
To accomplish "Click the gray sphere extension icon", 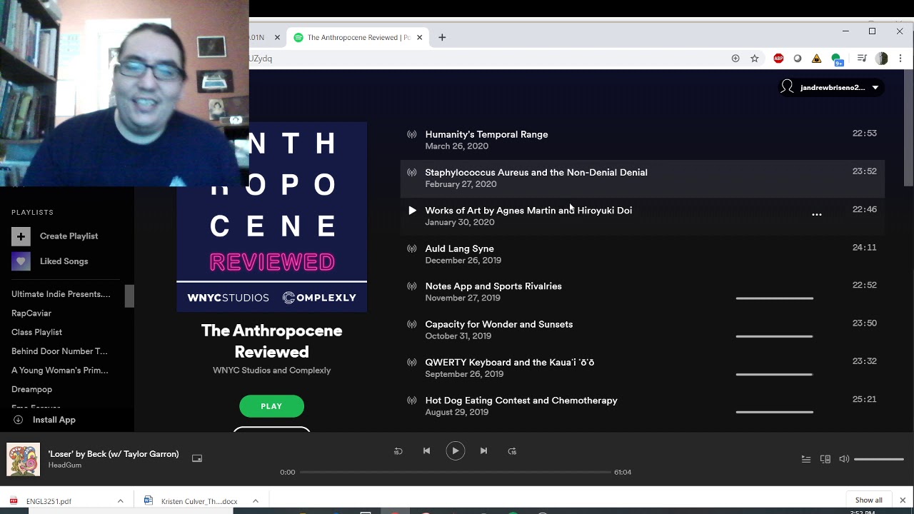I will pyautogui.click(x=798, y=59).
